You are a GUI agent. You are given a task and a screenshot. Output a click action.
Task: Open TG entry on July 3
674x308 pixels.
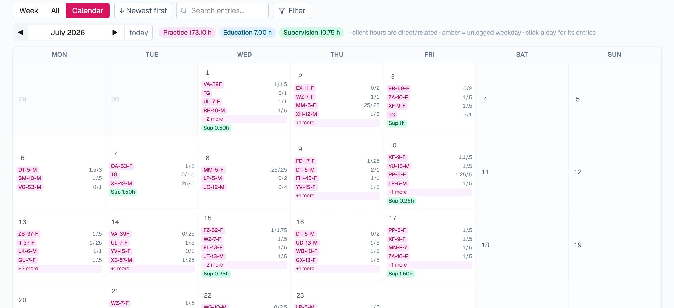[392, 115]
